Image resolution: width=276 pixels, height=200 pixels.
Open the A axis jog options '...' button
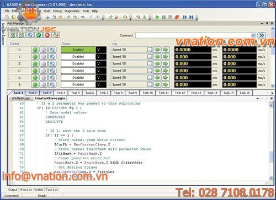pyautogui.click(x=150, y=78)
